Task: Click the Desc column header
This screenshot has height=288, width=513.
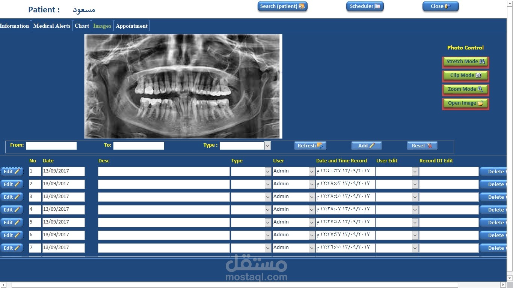Action: (104, 161)
